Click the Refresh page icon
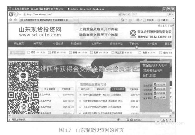 [124, 14]
